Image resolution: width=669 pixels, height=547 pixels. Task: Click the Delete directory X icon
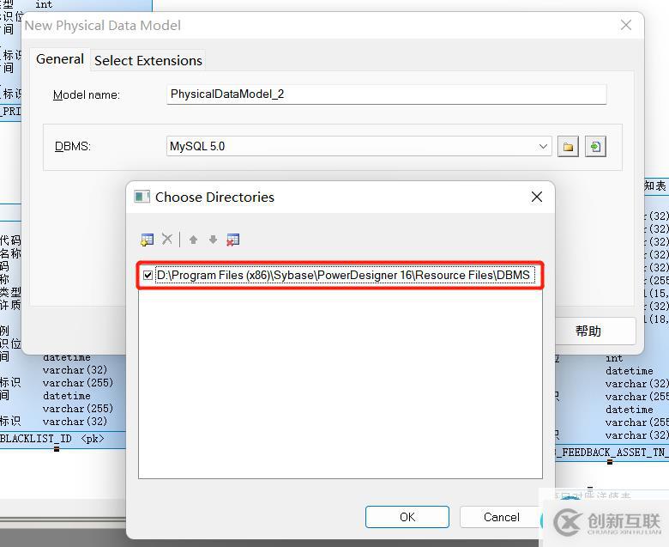(x=167, y=240)
